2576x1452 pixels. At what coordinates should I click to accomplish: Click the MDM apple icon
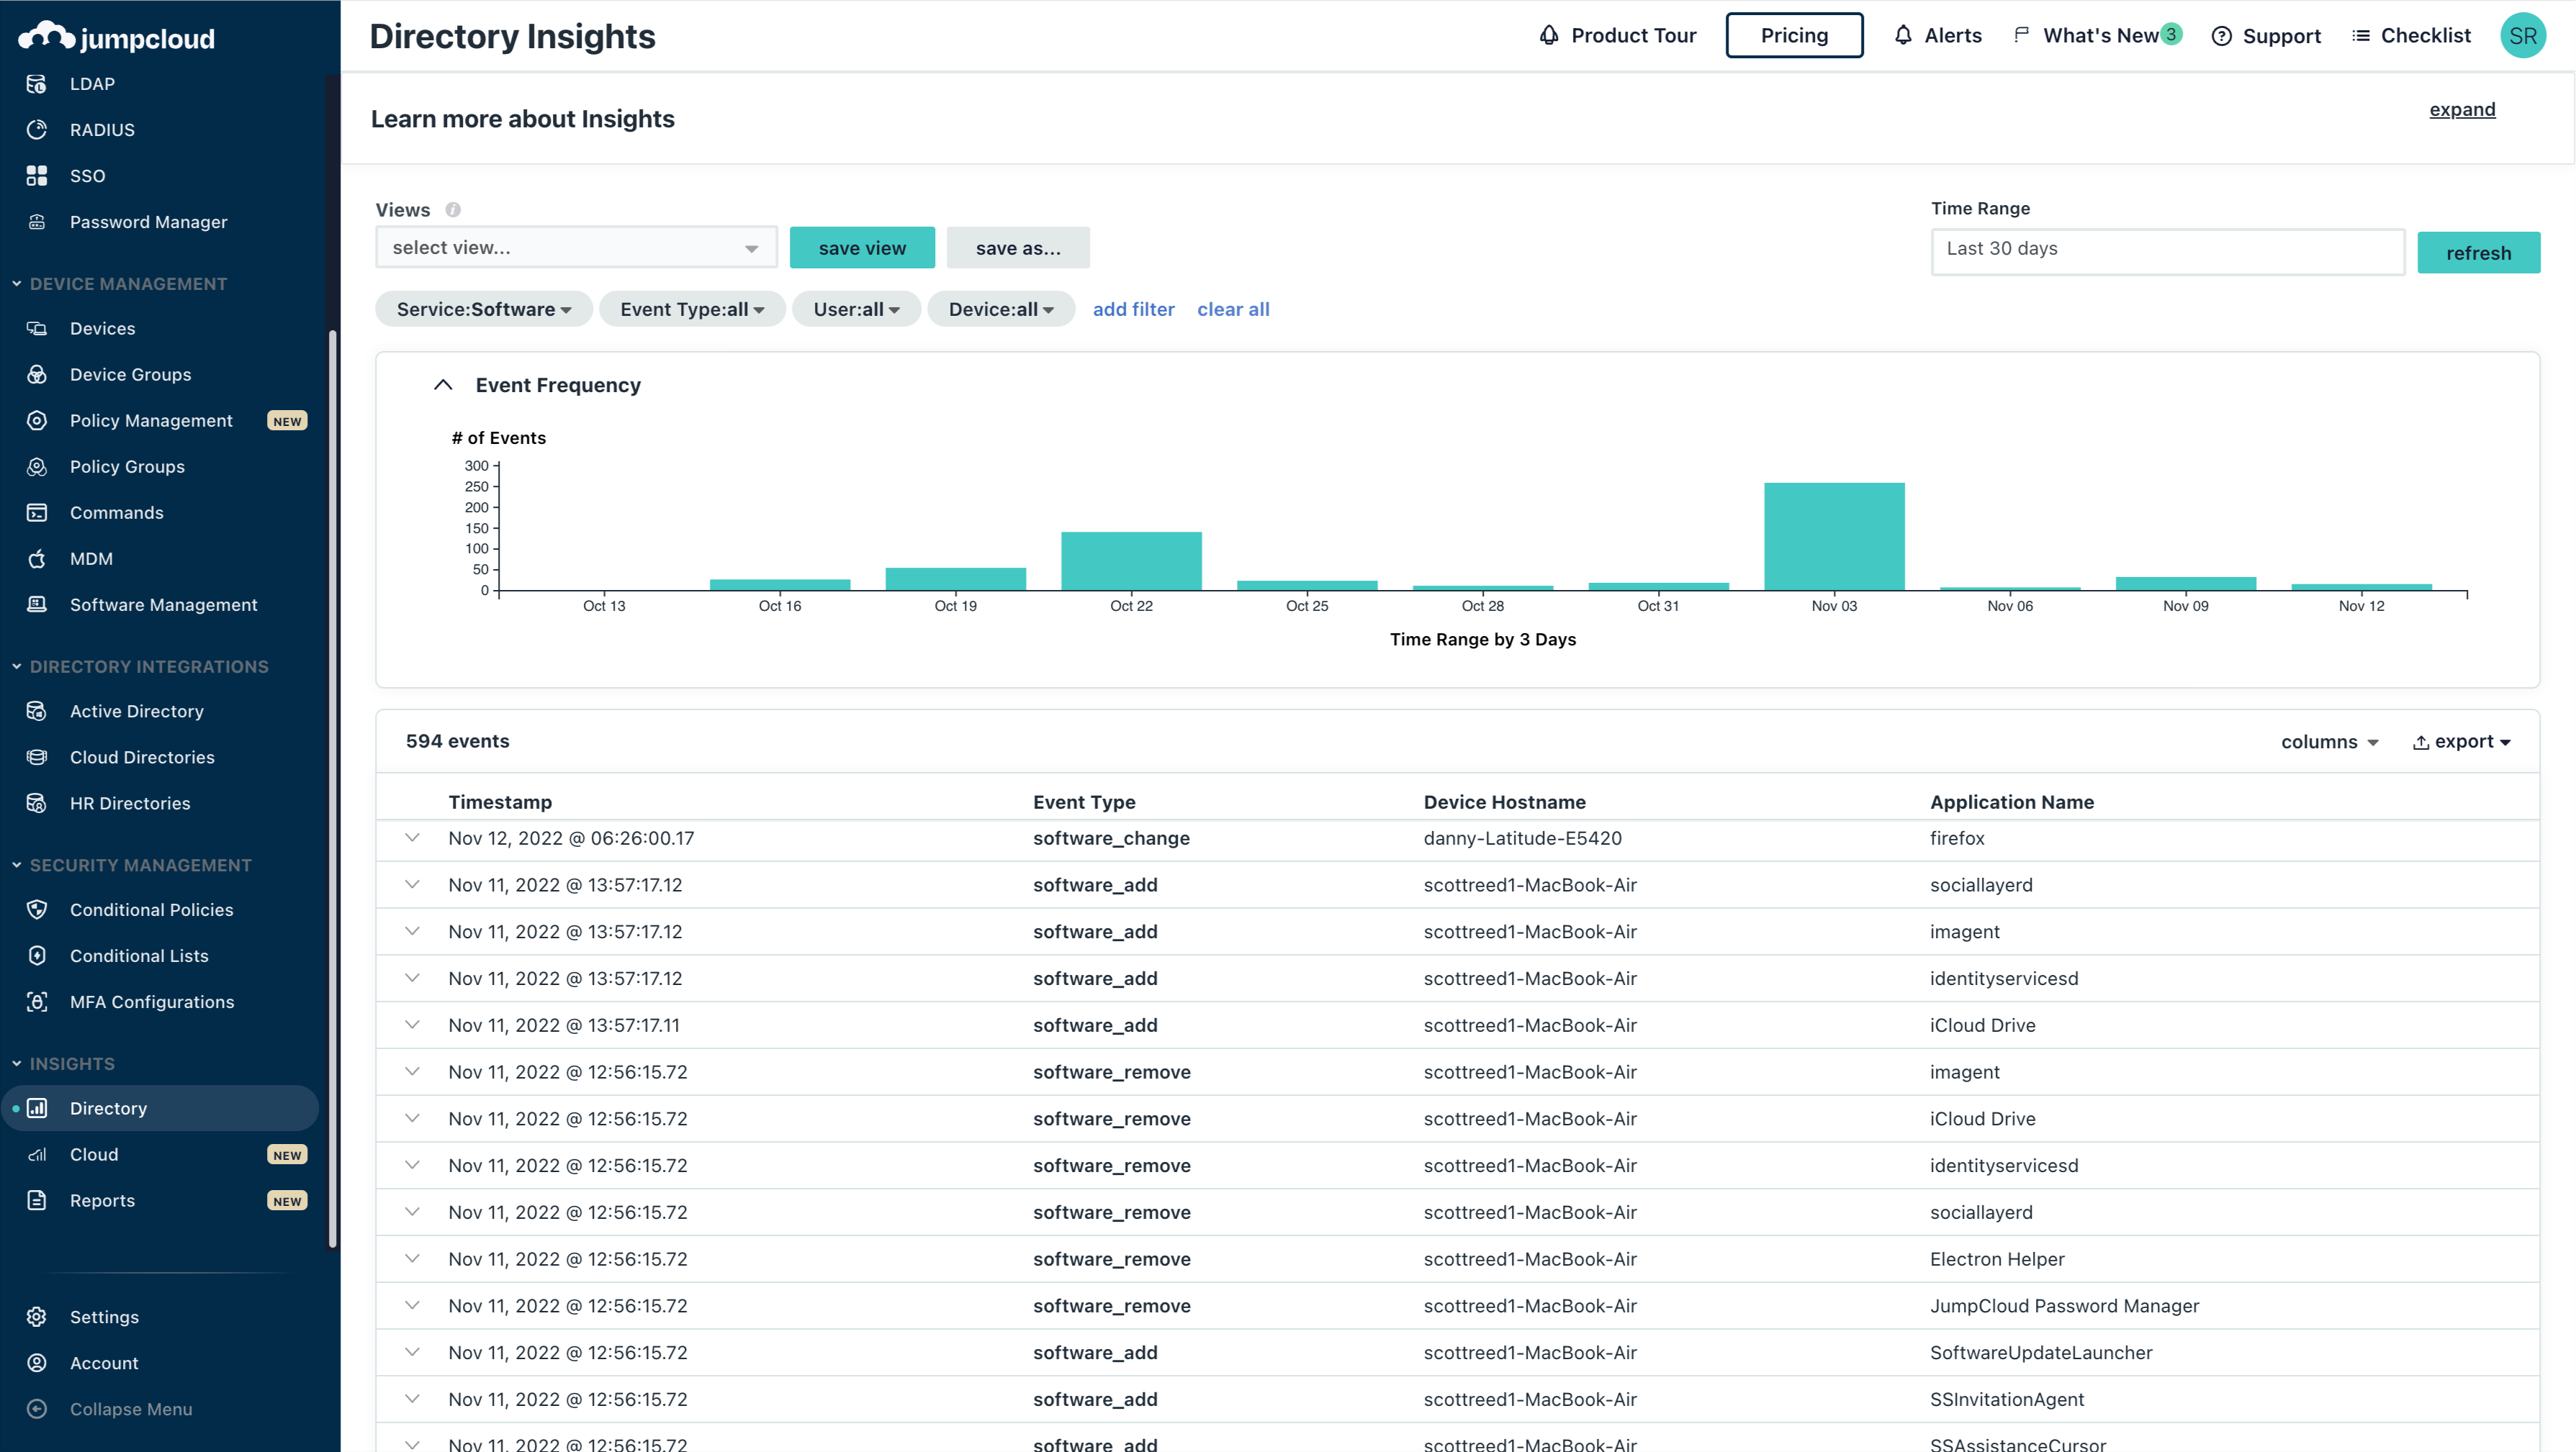pos(37,558)
